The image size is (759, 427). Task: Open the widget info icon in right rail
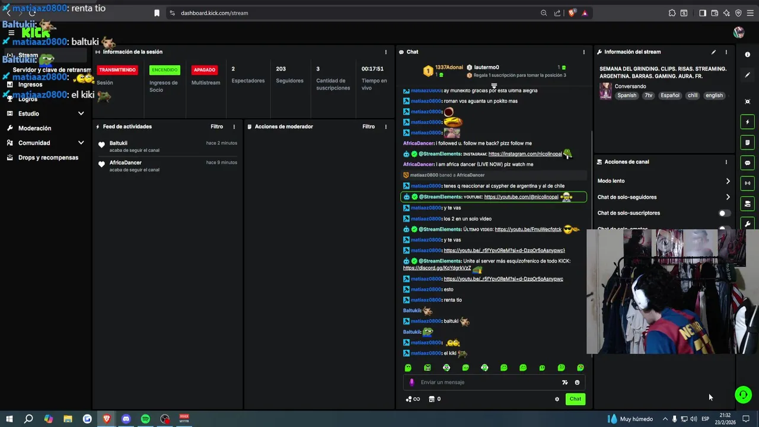[748, 55]
